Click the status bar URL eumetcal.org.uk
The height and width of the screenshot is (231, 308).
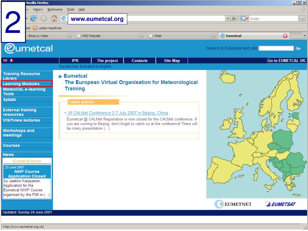point(23,226)
